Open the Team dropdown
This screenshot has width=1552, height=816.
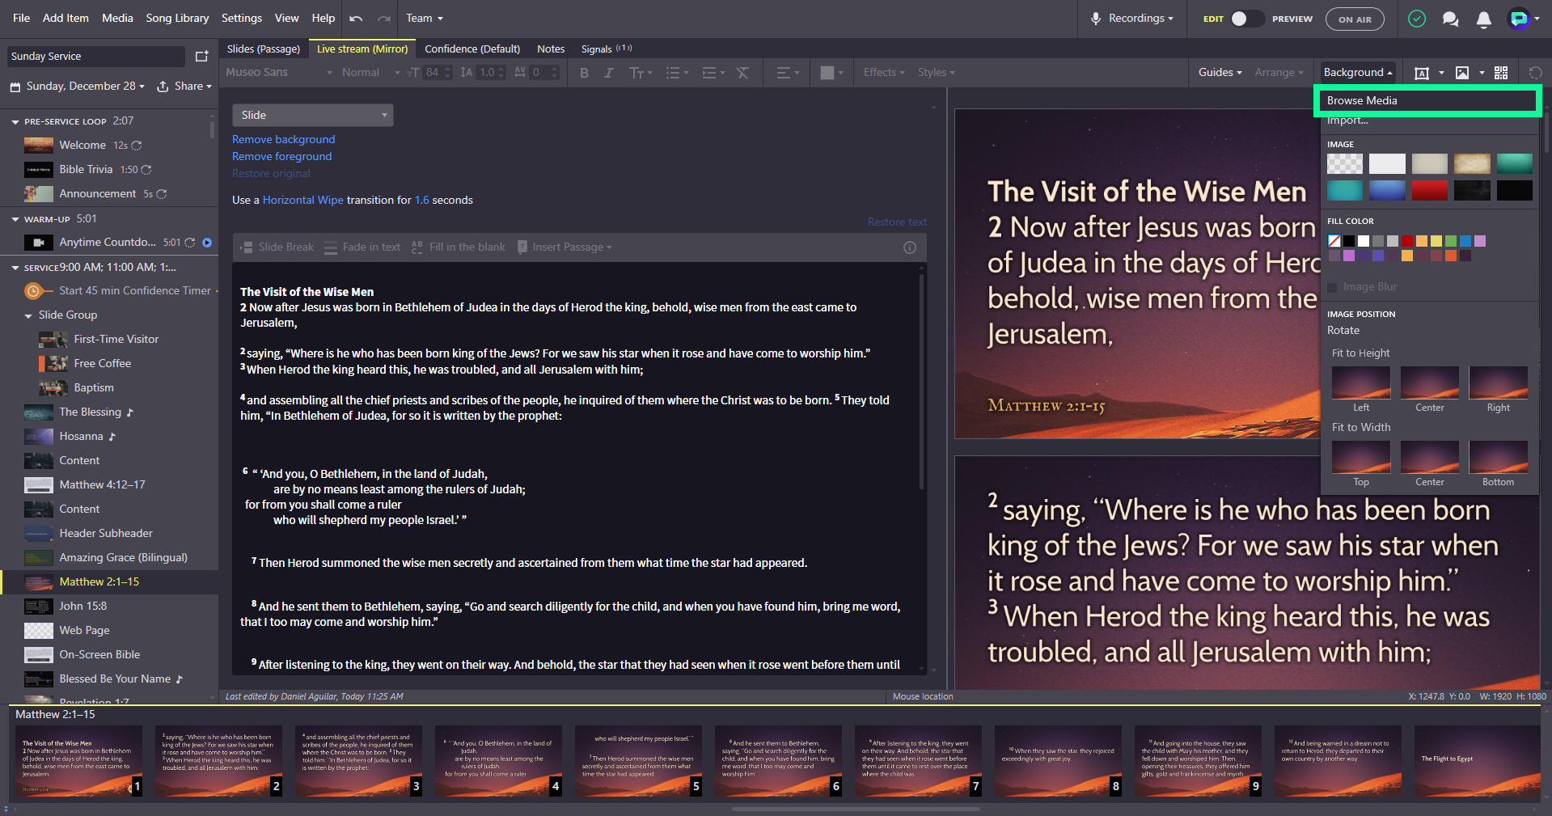pos(425,18)
